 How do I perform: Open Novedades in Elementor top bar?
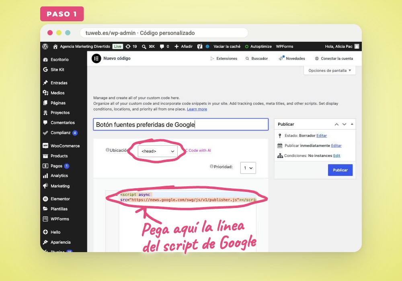tap(292, 58)
